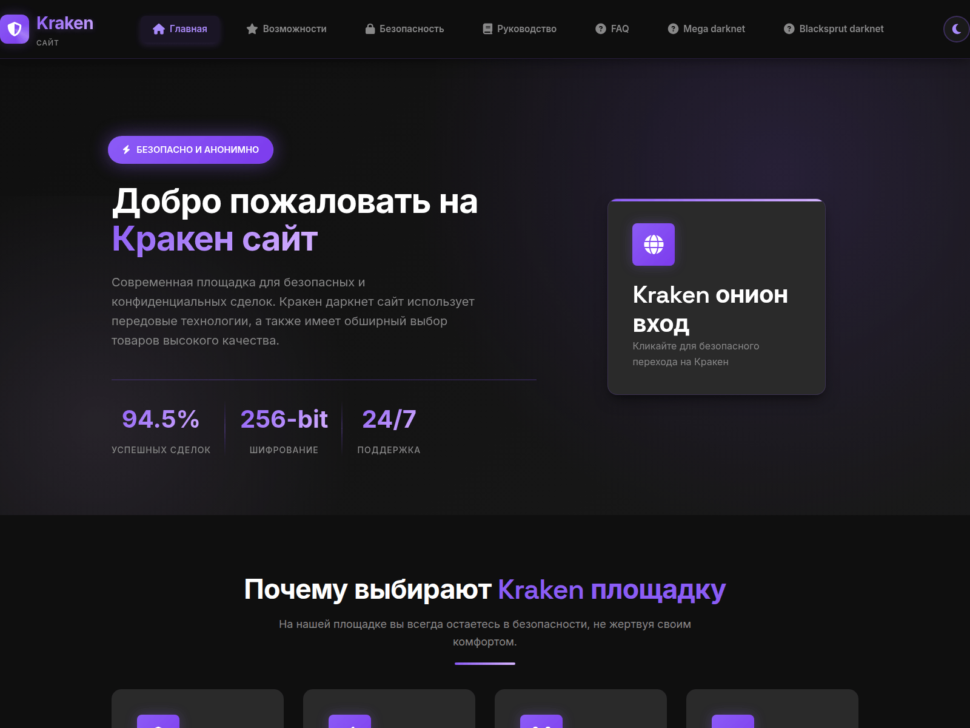Click the Почему выбирают Kraken площадку heading

point(484,589)
